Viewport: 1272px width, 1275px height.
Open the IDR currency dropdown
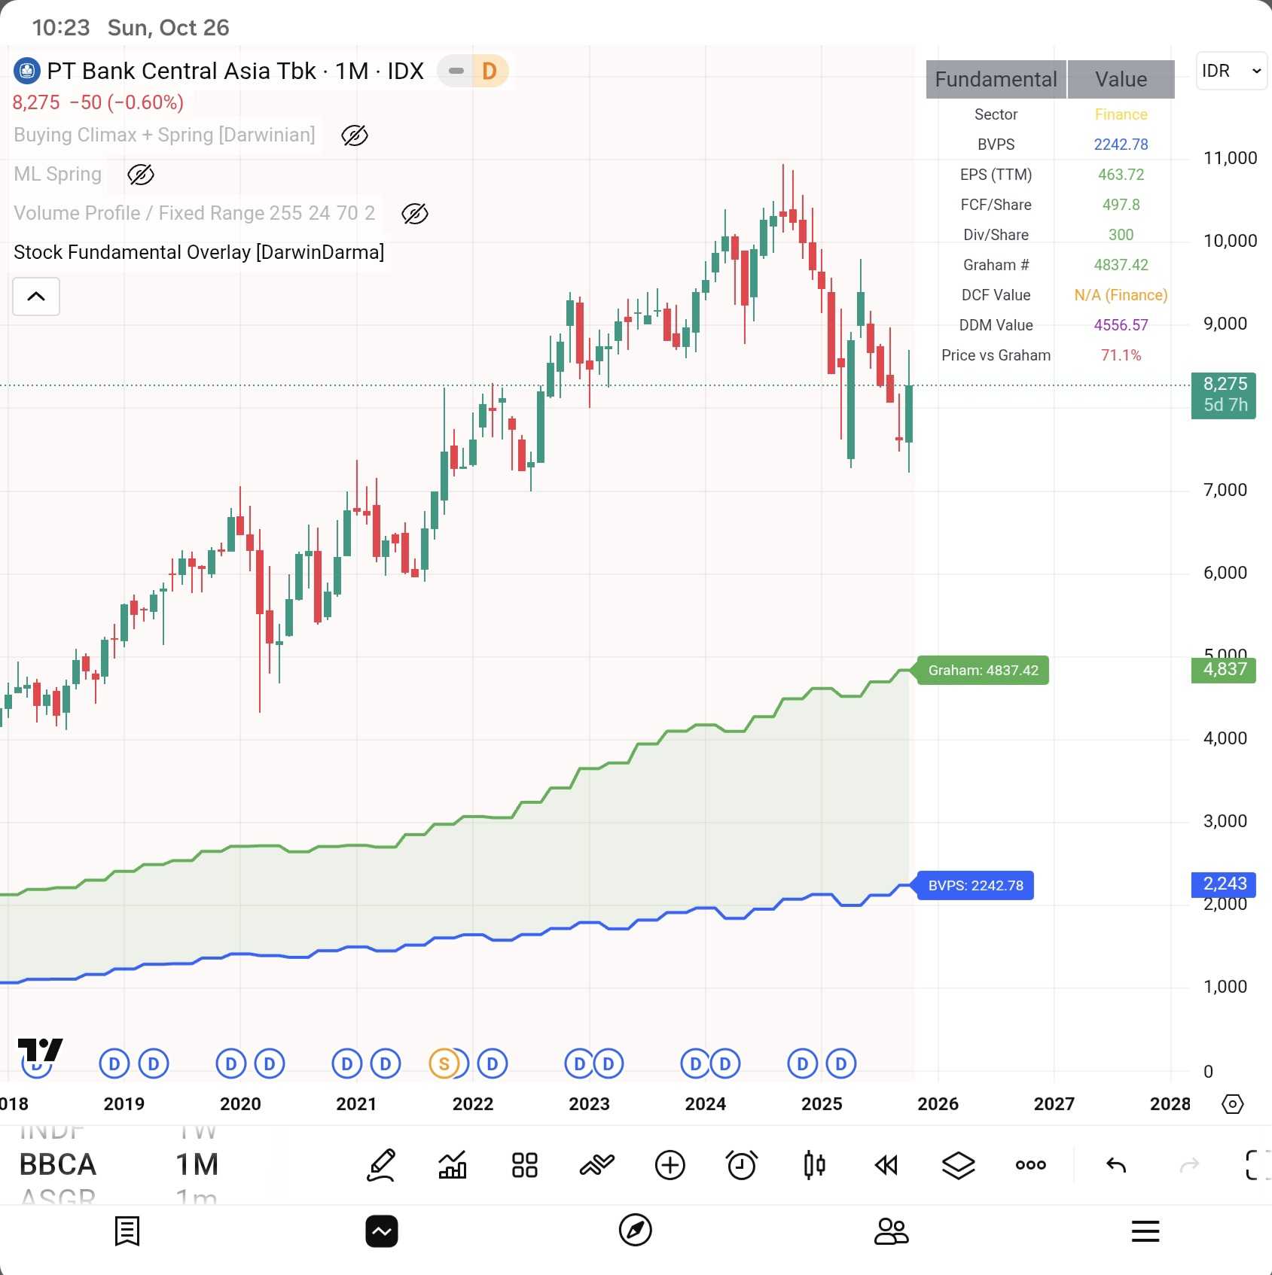(1231, 71)
